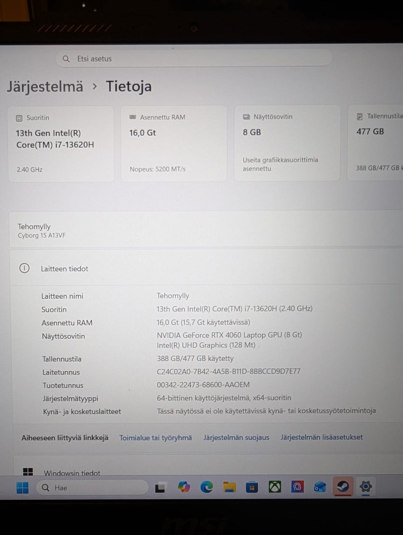This screenshot has width=403, height=535.
Task: Click the Etsi asetus search field
Action: pyautogui.click(x=194, y=59)
